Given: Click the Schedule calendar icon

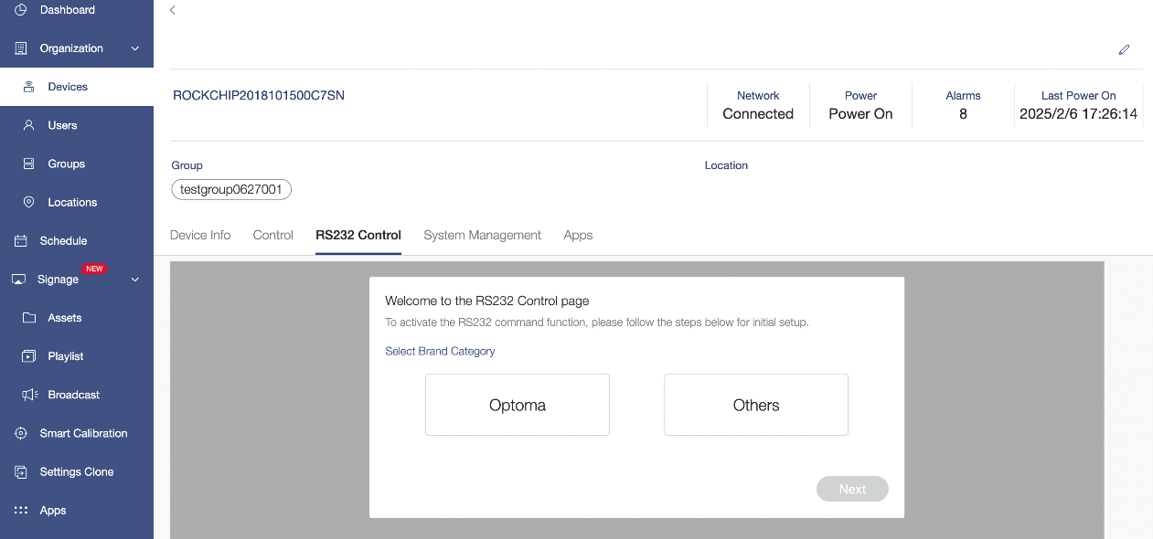Looking at the screenshot, I should click(21, 241).
